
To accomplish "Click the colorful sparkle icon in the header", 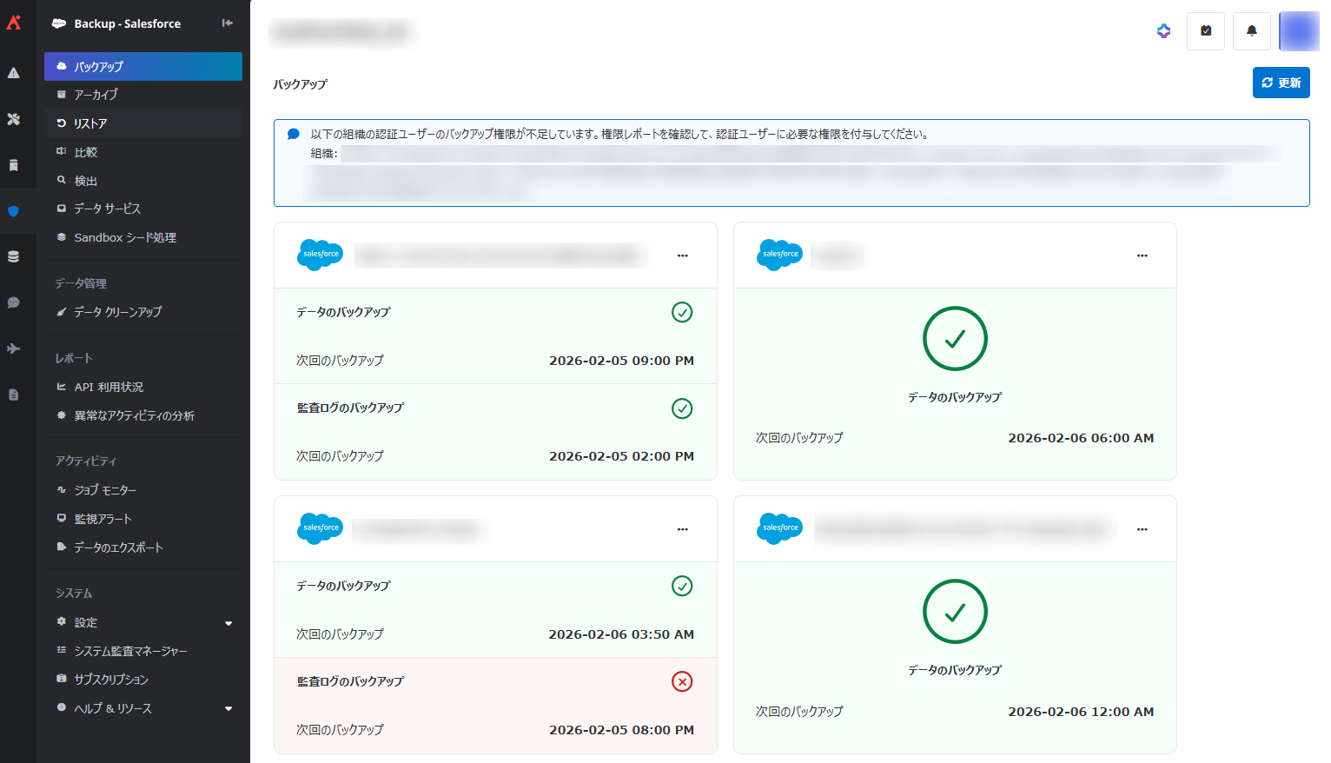I will click(1163, 30).
